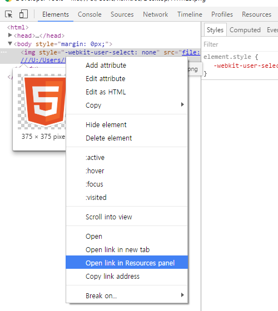Switch to the Network tab

(156, 14)
